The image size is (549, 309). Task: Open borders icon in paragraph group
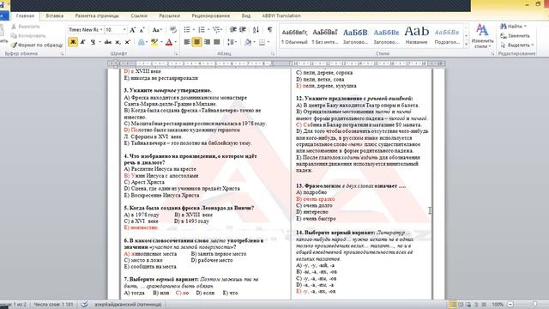pos(262,42)
